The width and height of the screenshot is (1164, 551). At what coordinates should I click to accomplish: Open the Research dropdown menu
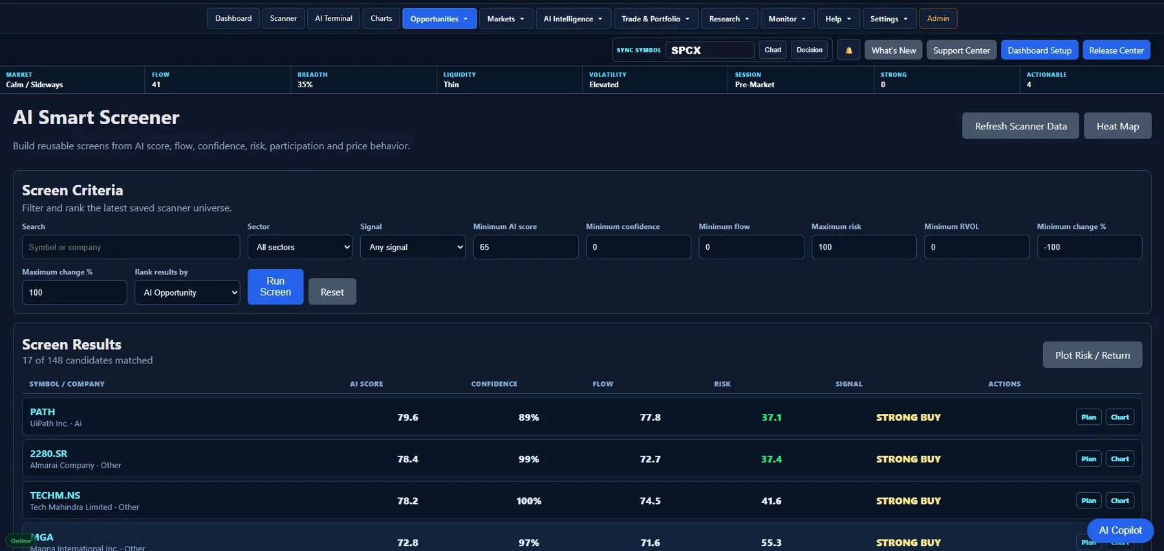click(x=729, y=18)
